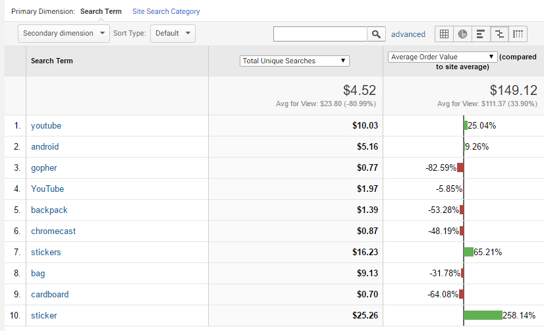Click the Search Term column header
544x331 pixels.
tap(51, 61)
